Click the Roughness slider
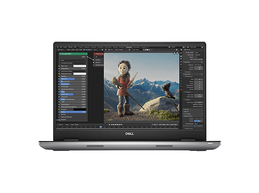 (x=73, y=84)
